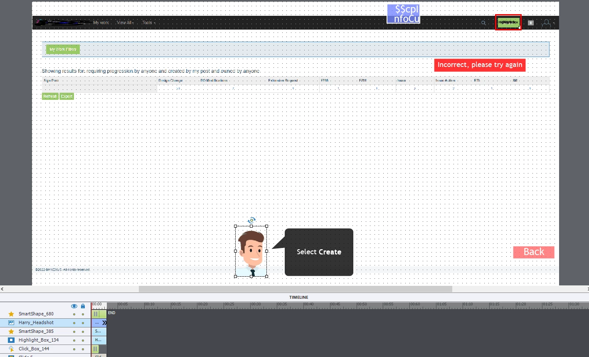Click the Showing results for text line

151,71
